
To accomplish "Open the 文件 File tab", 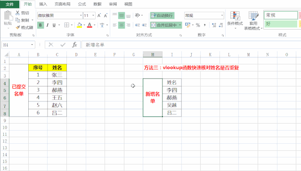I will point(9,4).
